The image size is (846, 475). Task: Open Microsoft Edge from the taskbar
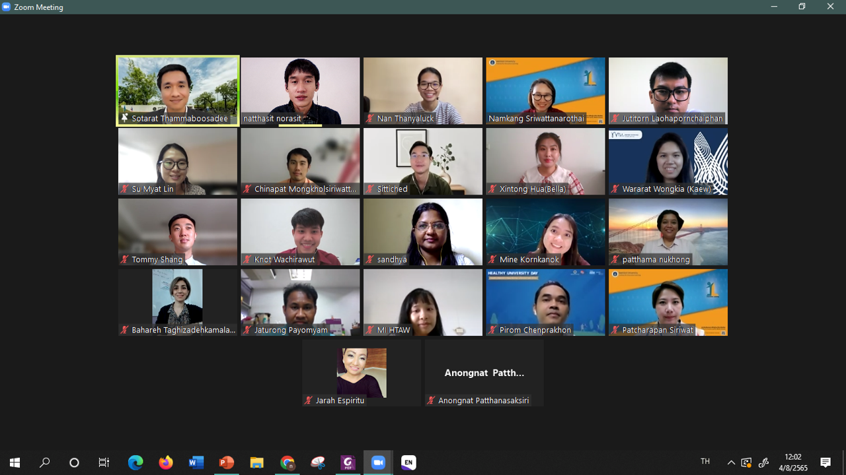[x=135, y=462]
